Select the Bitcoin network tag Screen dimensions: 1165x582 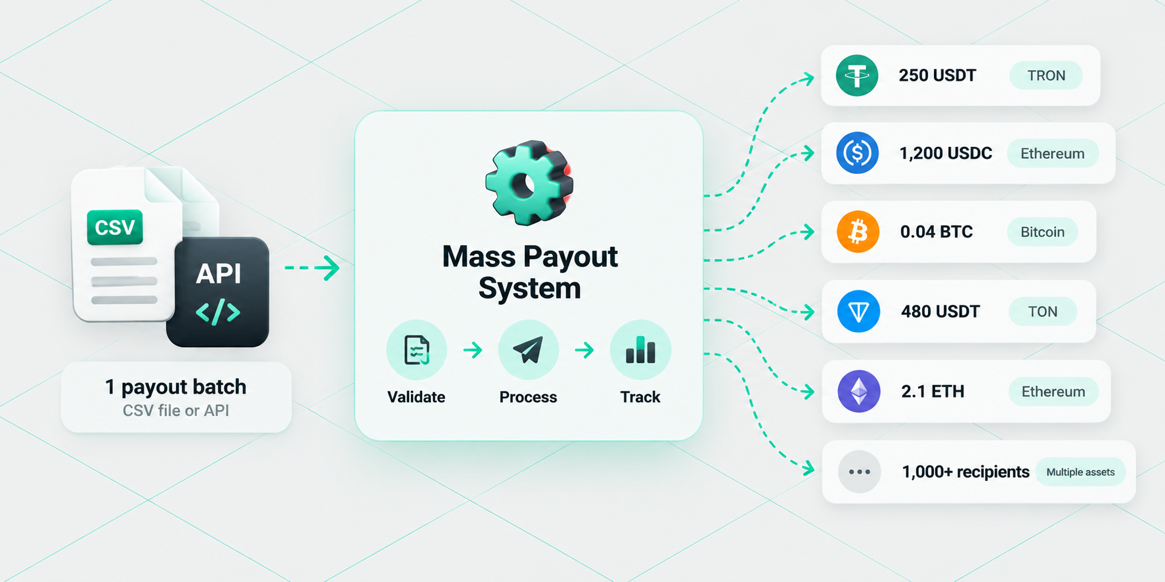(x=1042, y=232)
